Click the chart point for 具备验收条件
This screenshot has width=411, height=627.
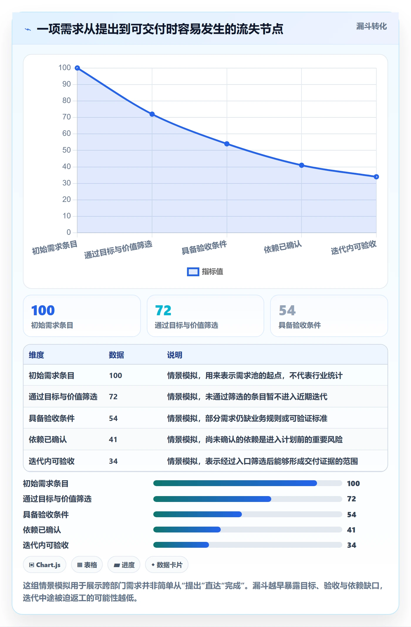[x=227, y=144]
